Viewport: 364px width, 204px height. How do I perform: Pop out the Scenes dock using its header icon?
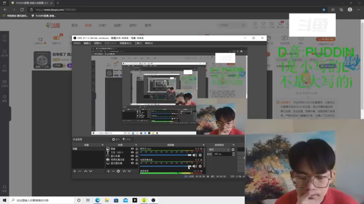point(102,145)
